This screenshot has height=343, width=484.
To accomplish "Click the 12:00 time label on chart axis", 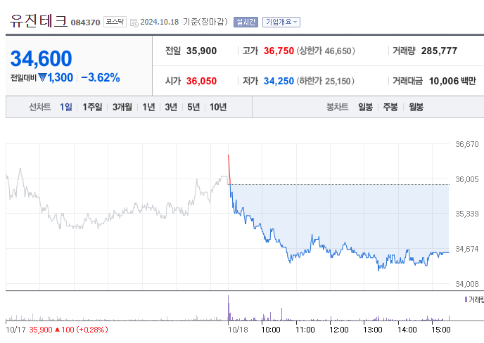I will (339, 330).
